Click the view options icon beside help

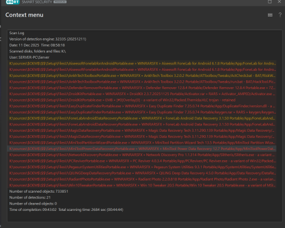tap(270, 15)
